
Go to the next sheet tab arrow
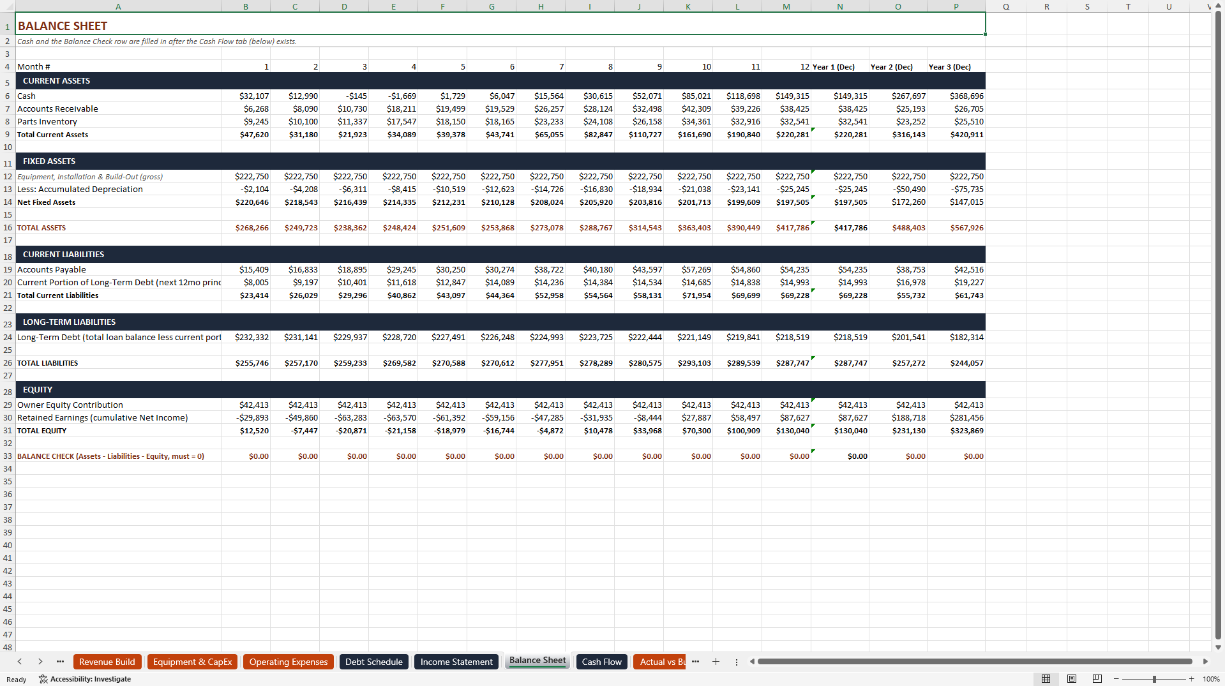point(40,662)
